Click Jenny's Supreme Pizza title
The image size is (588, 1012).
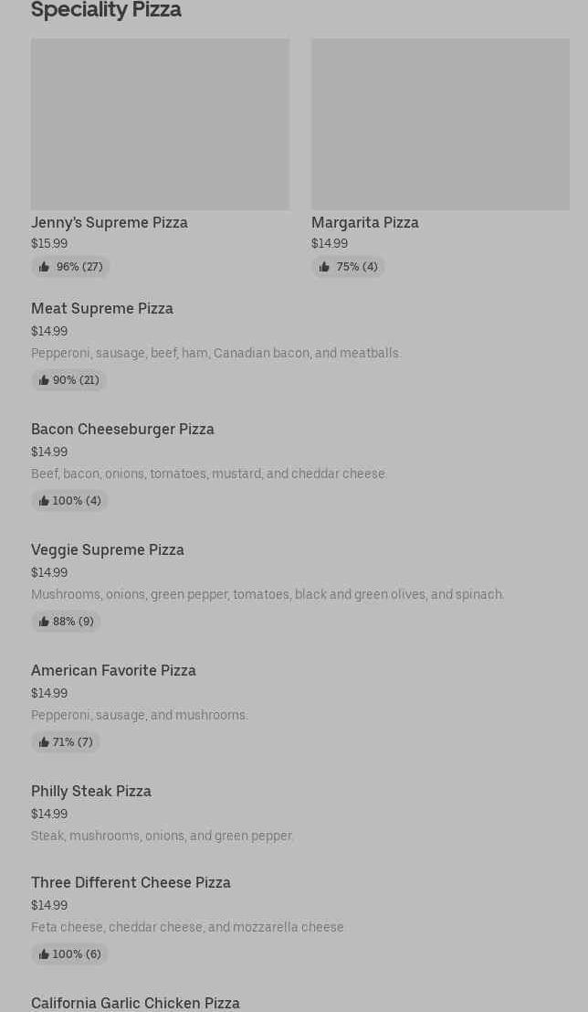pos(110,222)
